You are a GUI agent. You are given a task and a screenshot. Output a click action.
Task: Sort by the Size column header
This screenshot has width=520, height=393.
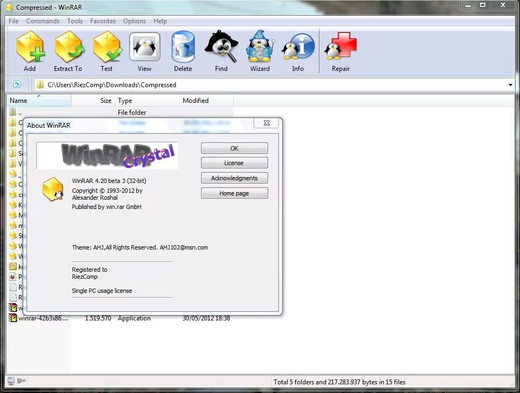coord(93,100)
